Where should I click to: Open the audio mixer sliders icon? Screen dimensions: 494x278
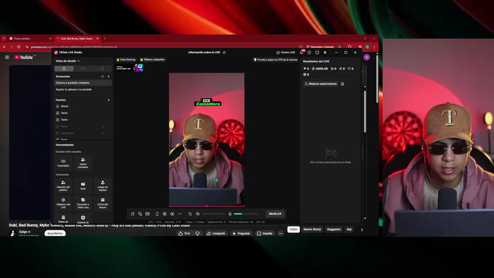click(190, 214)
